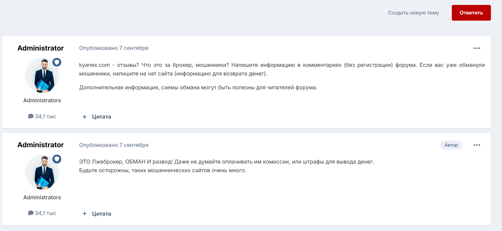Viewport: 502px width, 231px height.
Task: Open the first post's Administrator username
Action: pyautogui.click(x=41, y=48)
